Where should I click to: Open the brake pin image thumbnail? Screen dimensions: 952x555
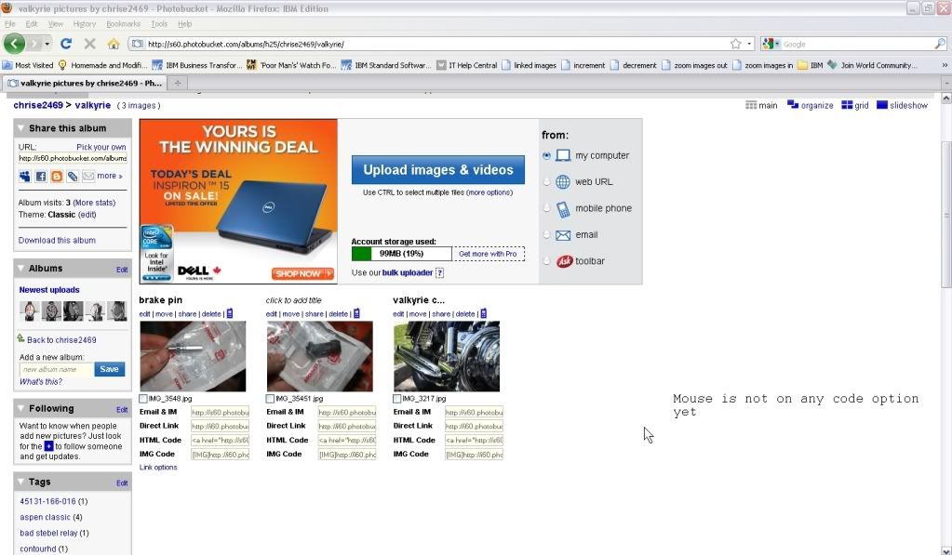point(193,356)
